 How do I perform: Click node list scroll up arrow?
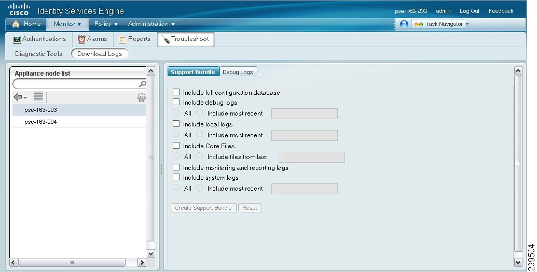point(150,71)
